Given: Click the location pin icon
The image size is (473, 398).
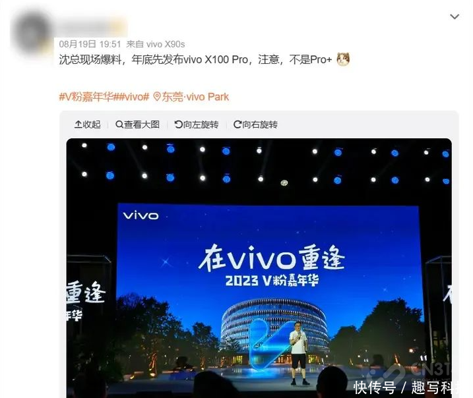Looking at the screenshot, I should (x=157, y=97).
